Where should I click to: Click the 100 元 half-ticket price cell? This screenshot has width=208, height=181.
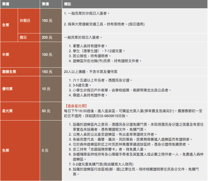[x=51, y=54]
